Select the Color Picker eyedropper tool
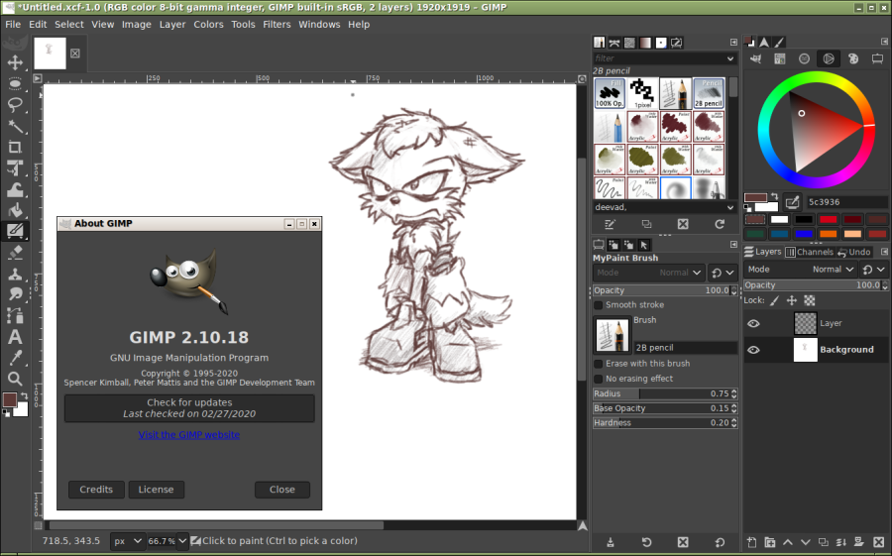Viewport: 892px width, 556px height. pos(15,358)
